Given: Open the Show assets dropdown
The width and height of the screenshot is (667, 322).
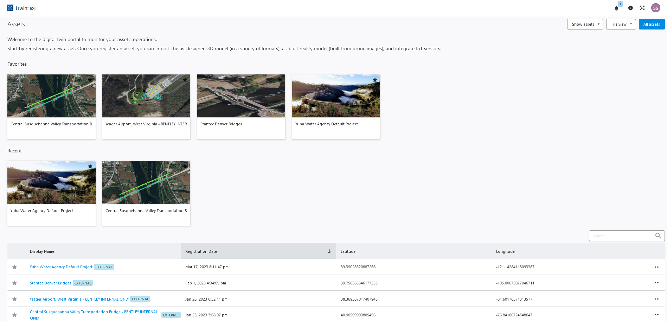Looking at the screenshot, I should point(585,24).
